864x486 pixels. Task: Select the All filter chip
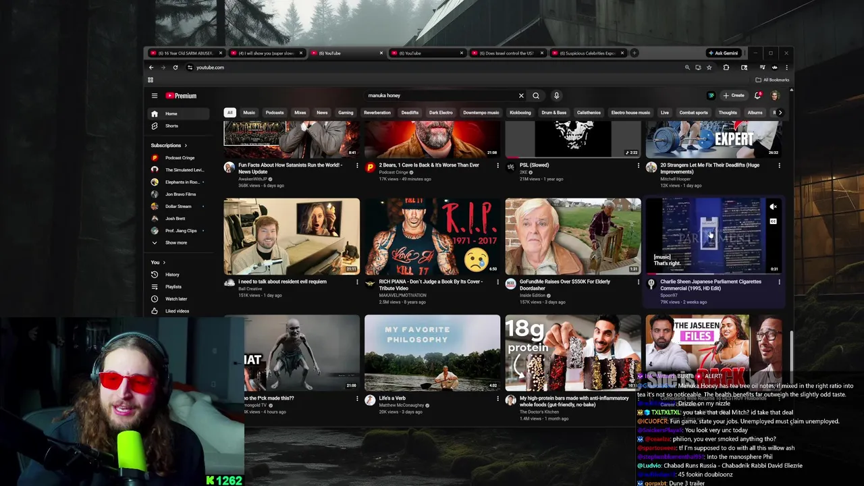pos(230,113)
